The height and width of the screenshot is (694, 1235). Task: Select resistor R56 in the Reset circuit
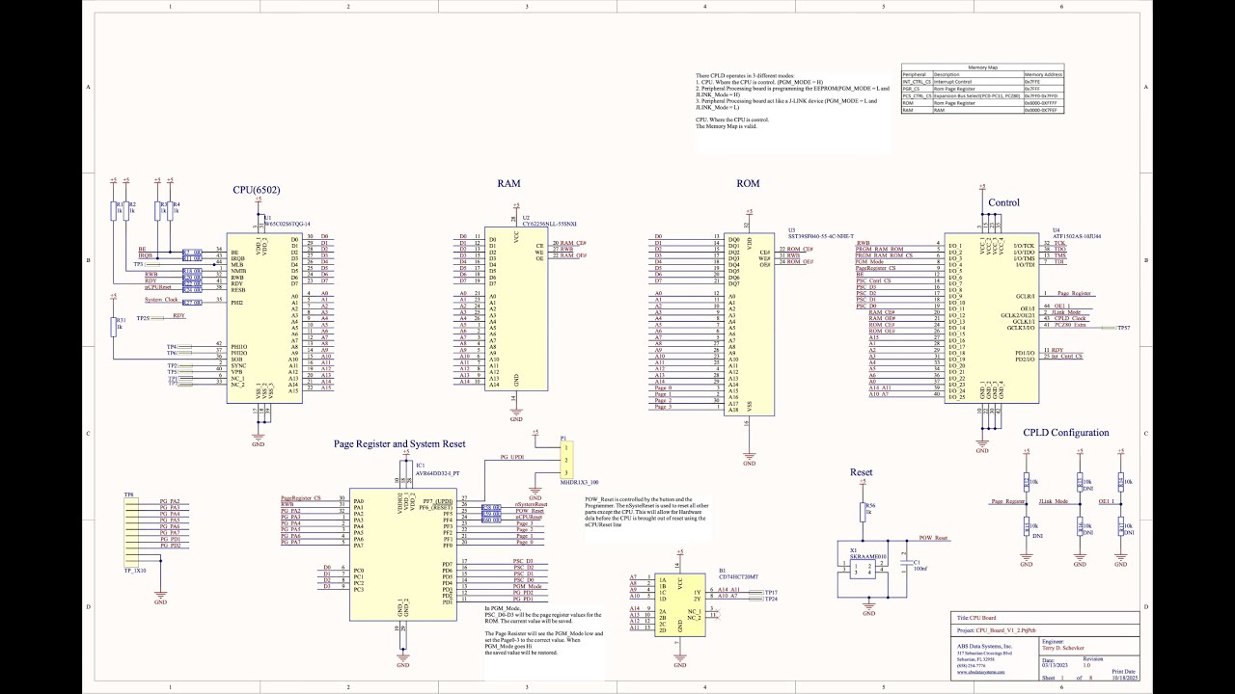(864, 513)
